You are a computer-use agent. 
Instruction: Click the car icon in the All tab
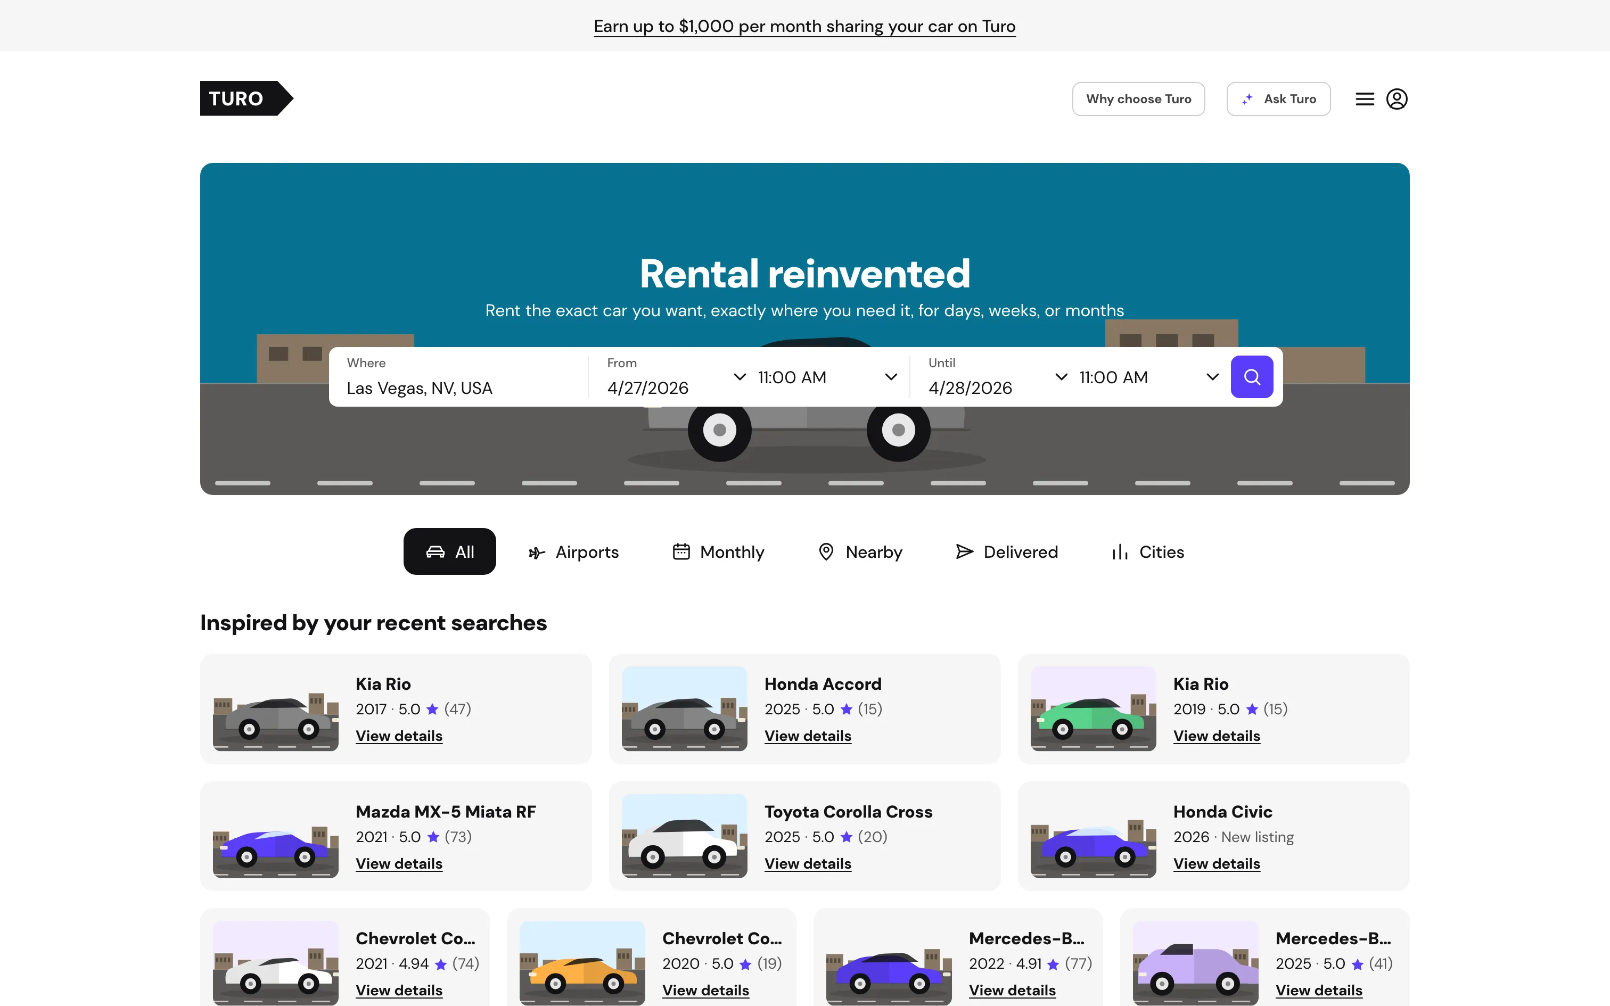[435, 551]
